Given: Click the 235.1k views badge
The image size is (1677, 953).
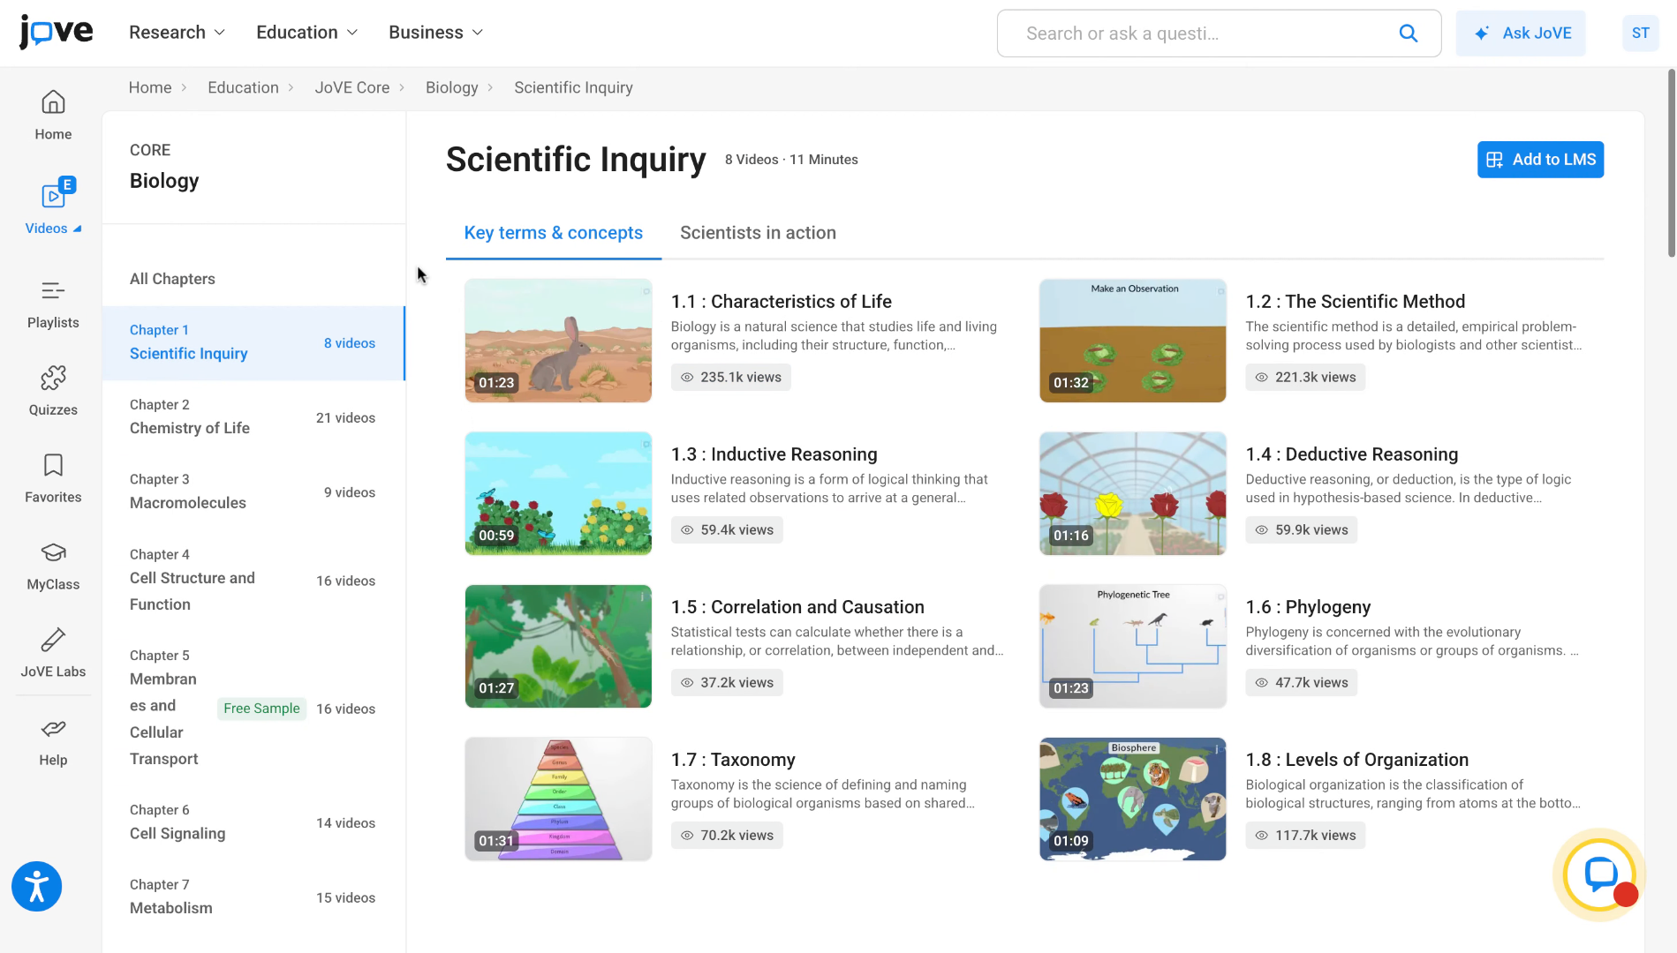Looking at the screenshot, I should point(730,378).
